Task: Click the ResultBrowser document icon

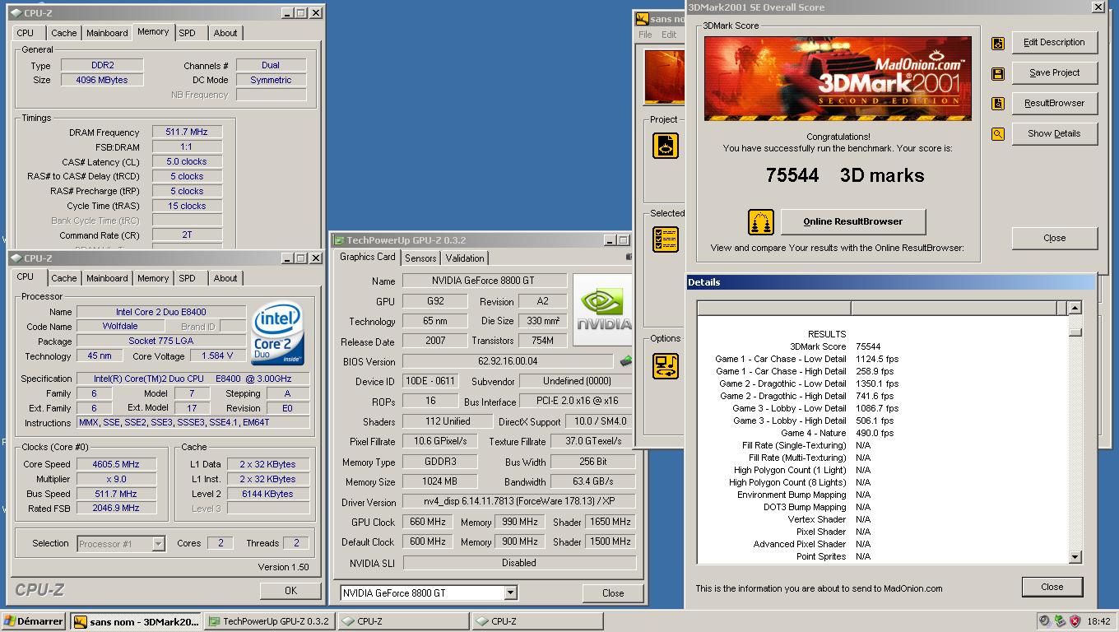Action: point(998,104)
